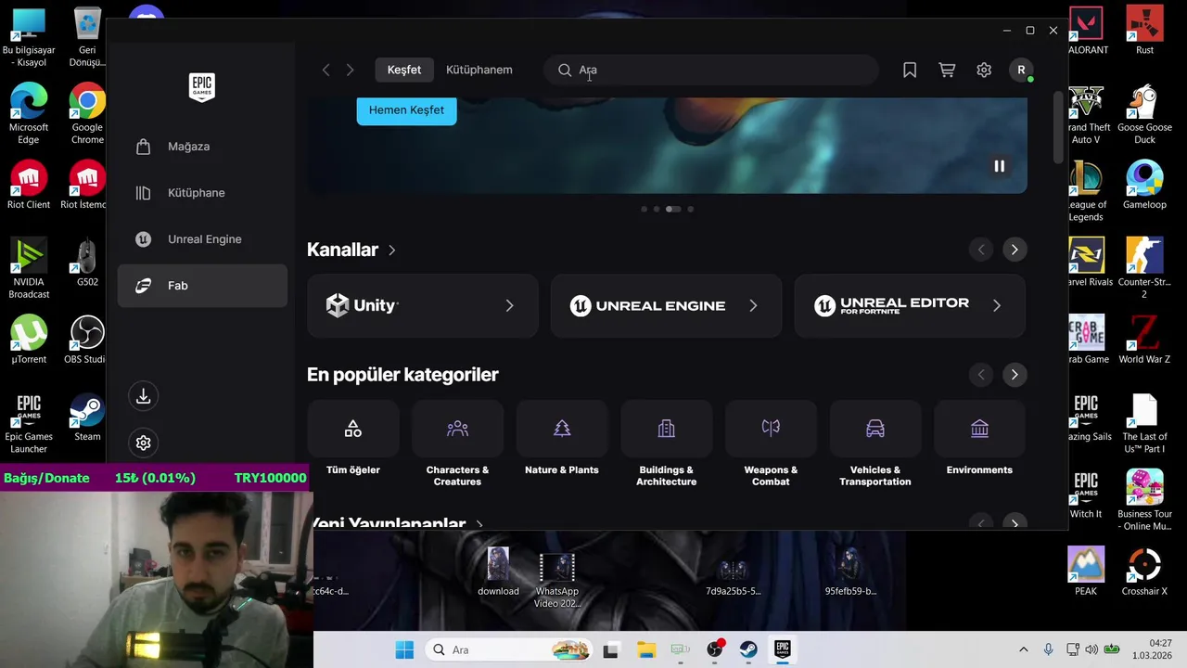
Task: Select the PEAK desktop icon
Action: [x=1086, y=572]
